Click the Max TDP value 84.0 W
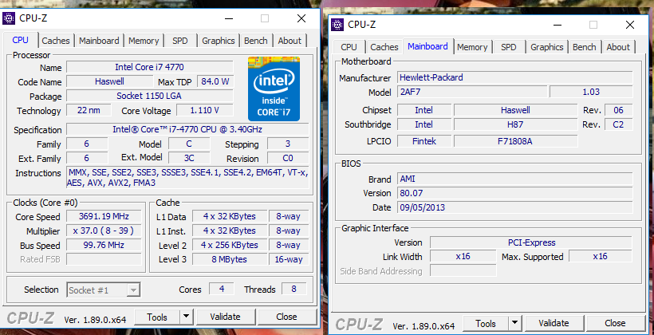The width and height of the screenshot is (654, 335). [x=215, y=82]
